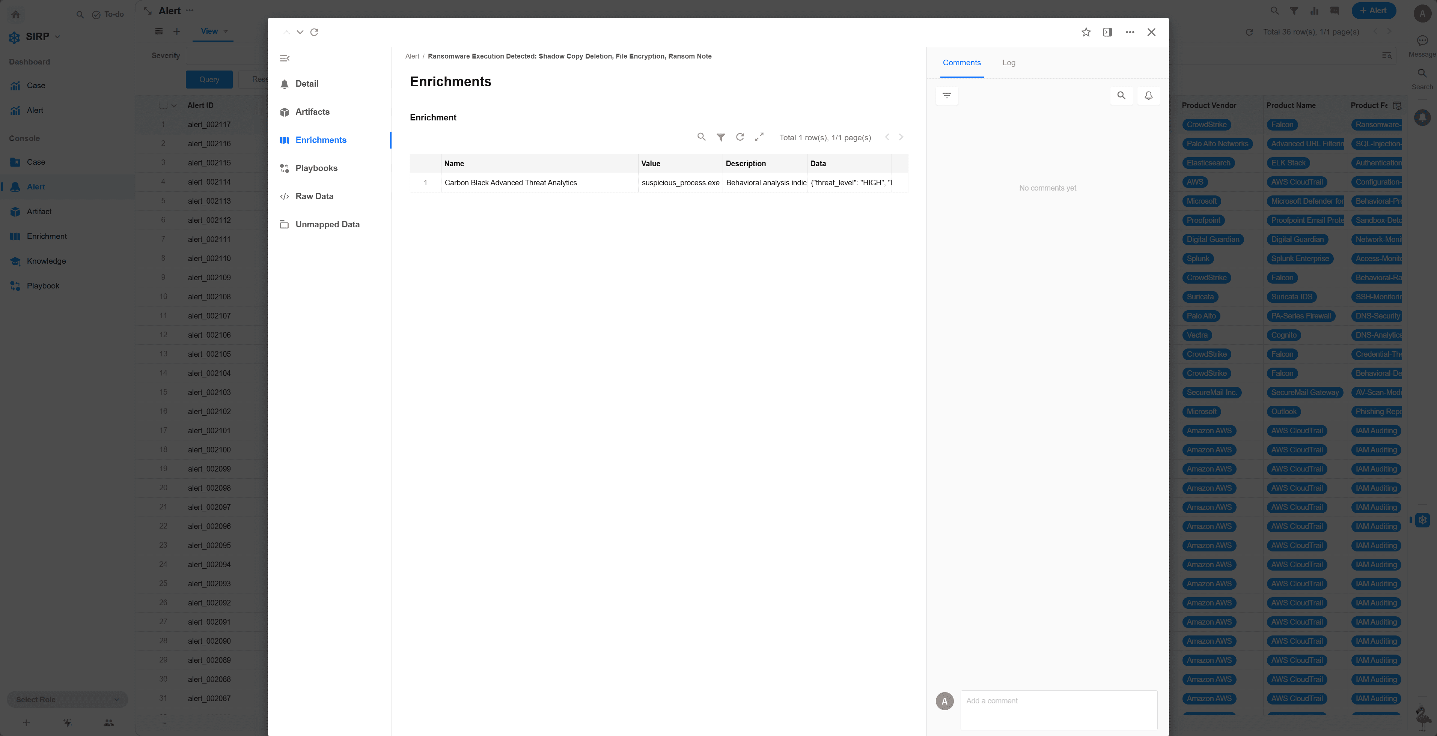The width and height of the screenshot is (1437, 736).
Task: Focus the Add a comment field
Action: pyautogui.click(x=1059, y=710)
